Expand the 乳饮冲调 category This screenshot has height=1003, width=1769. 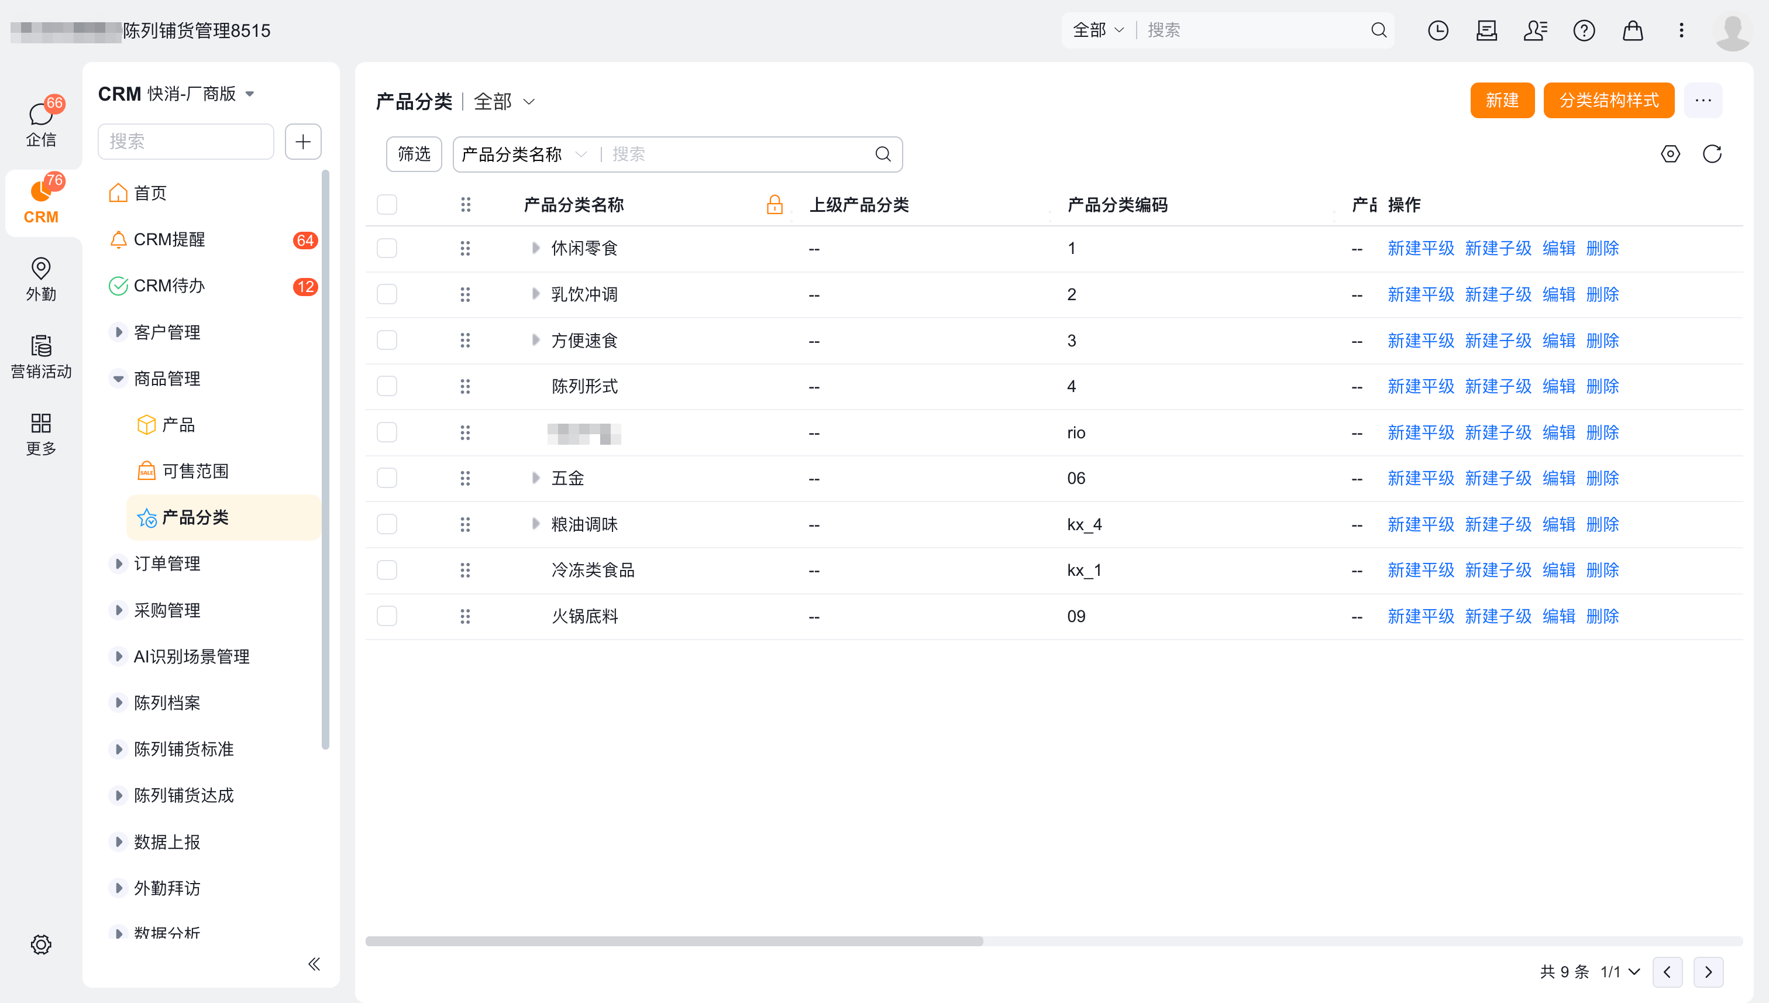point(536,294)
